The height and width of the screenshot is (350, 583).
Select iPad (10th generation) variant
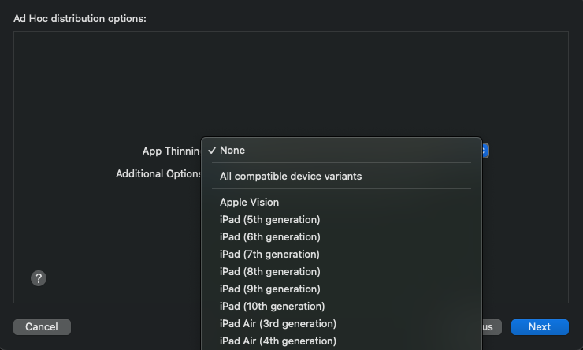coord(272,306)
